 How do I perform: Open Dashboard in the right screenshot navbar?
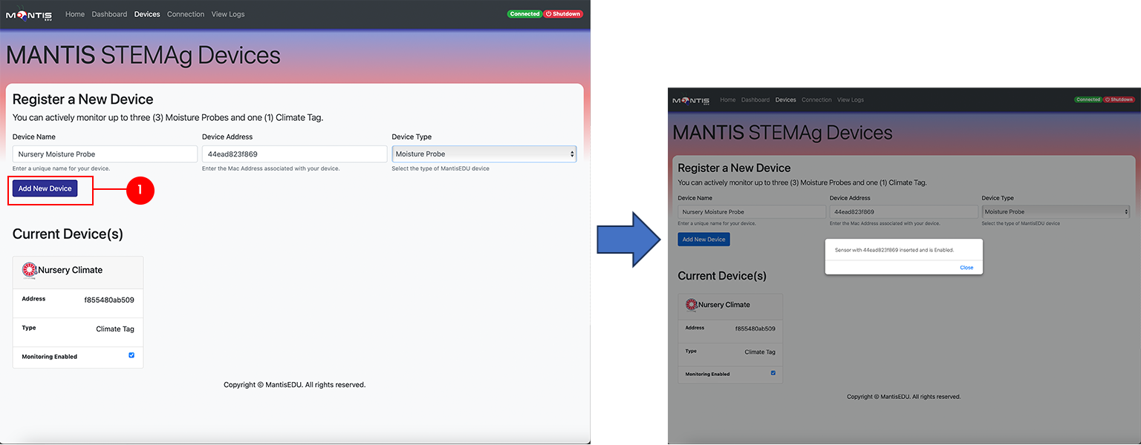pyautogui.click(x=755, y=100)
